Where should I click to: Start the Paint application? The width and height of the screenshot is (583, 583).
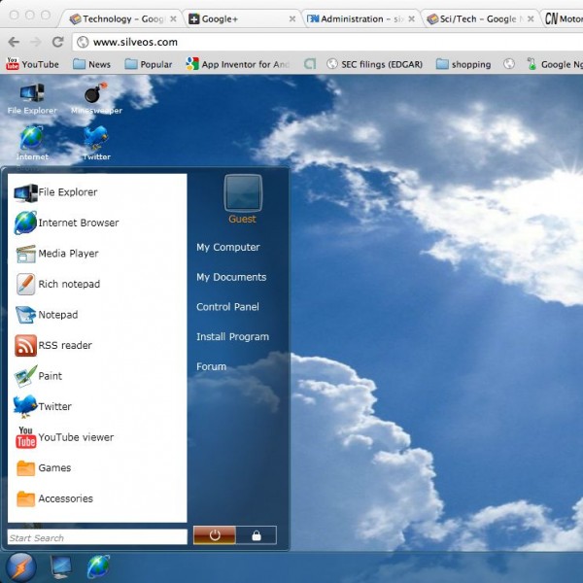click(x=49, y=376)
